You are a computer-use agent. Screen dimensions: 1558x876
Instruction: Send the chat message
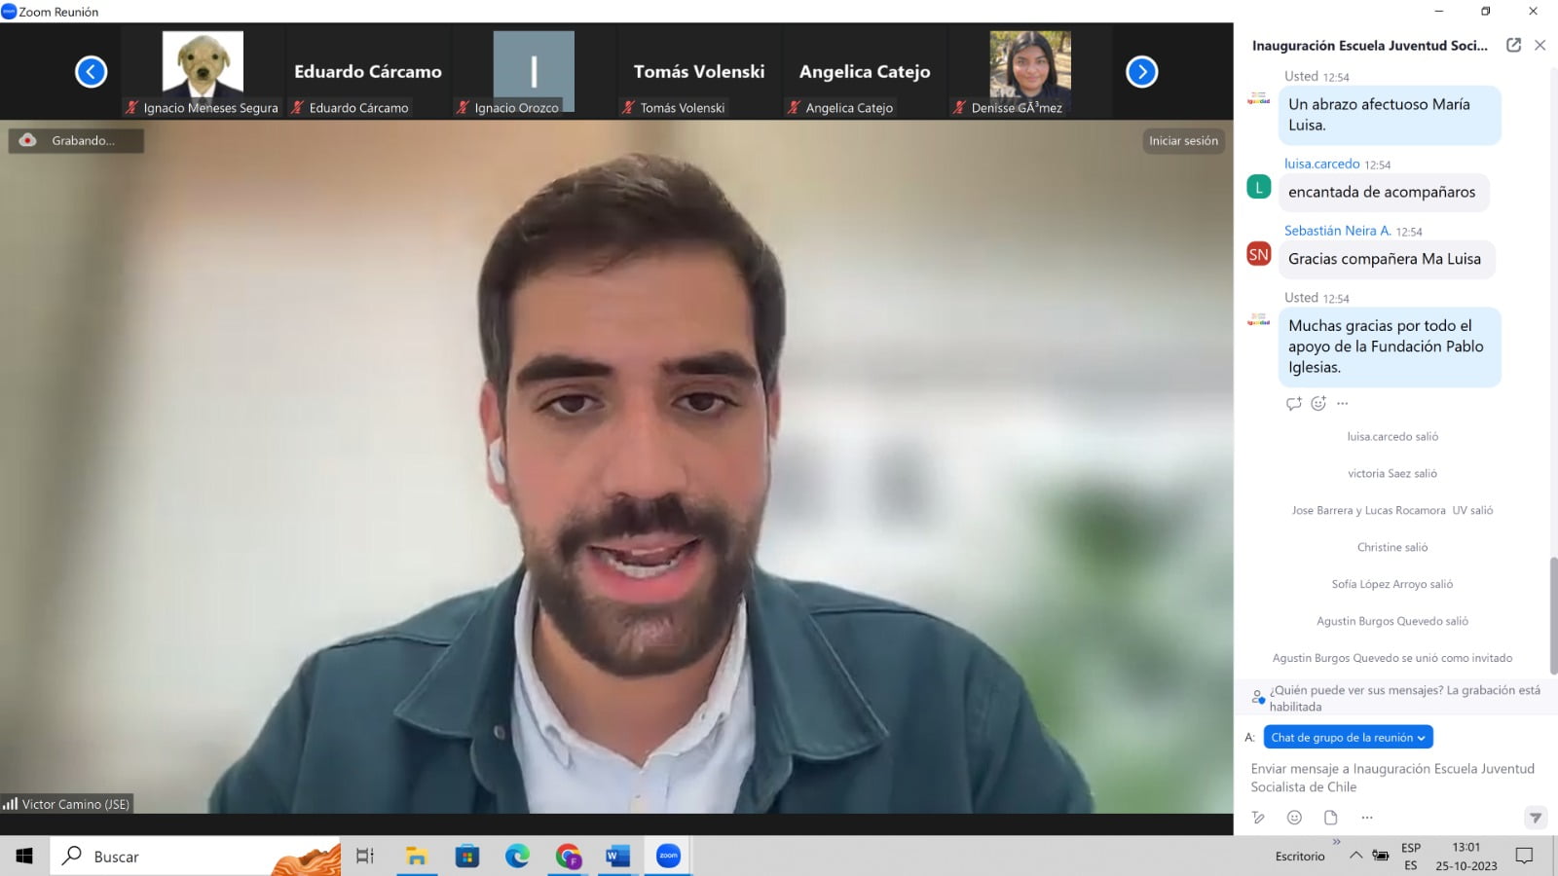click(x=1535, y=818)
